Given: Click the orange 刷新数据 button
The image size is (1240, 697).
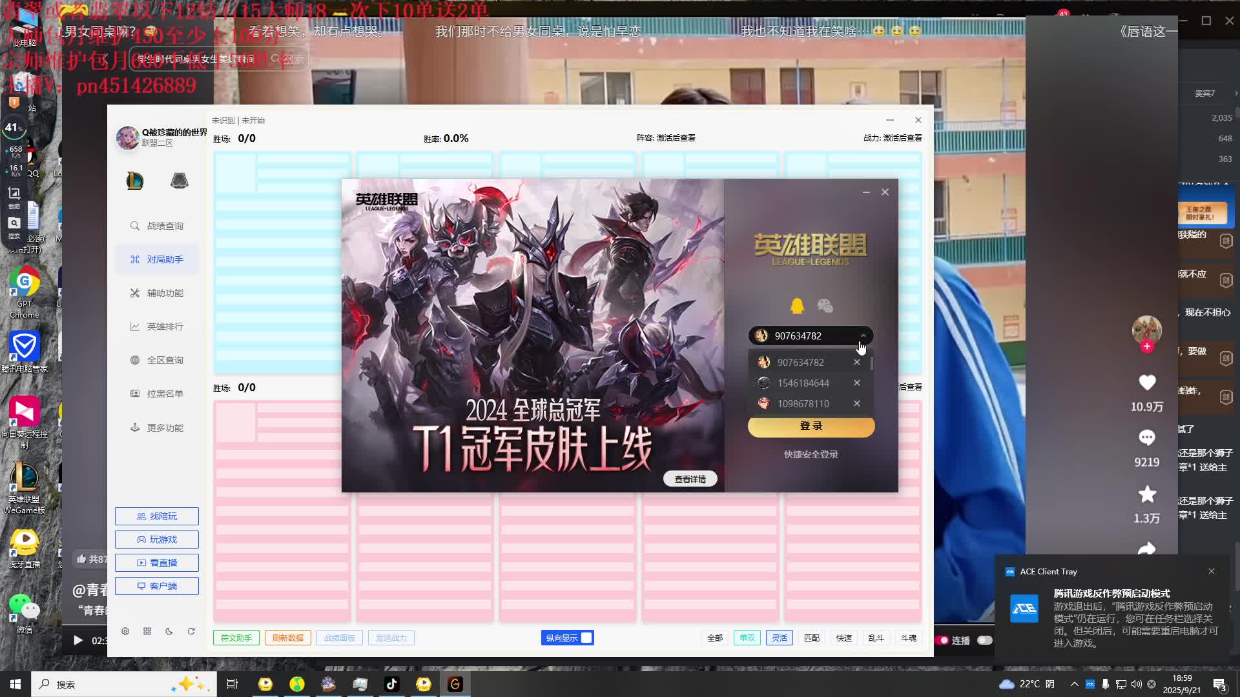Looking at the screenshot, I should [288, 638].
